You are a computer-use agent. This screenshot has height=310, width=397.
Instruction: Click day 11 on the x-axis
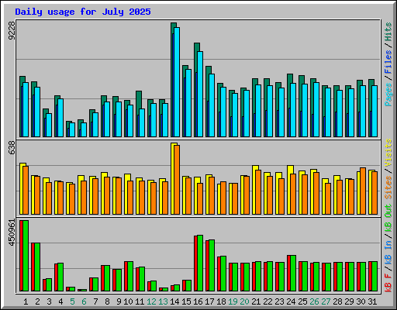(x=140, y=301)
